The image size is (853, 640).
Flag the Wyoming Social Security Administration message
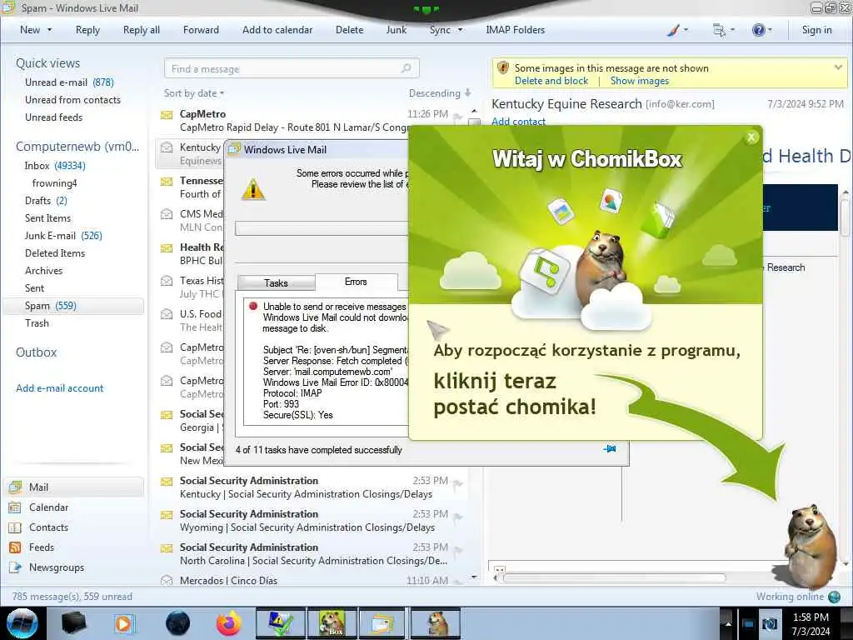pos(458,517)
